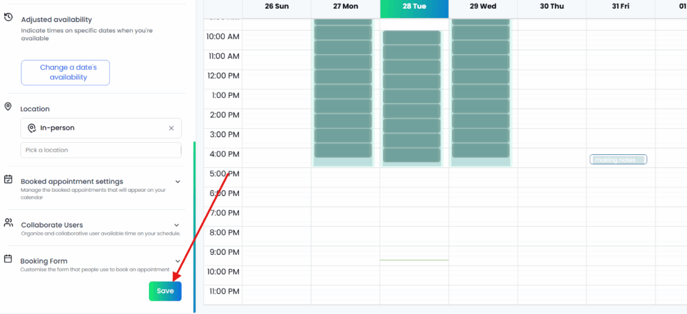This screenshot has height=314, width=687.
Task: Open the In-person location dropdown
Action: (x=101, y=128)
